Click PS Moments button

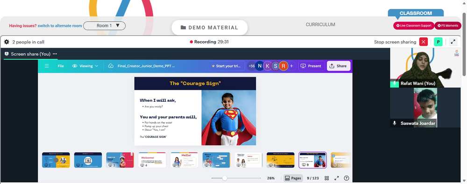click(x=448, y=26)
